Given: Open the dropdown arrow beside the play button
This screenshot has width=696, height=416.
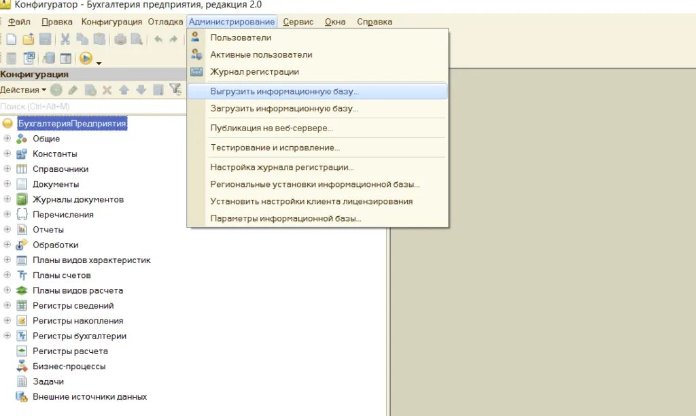Looking at the screenshot, I should coord(99,63).
